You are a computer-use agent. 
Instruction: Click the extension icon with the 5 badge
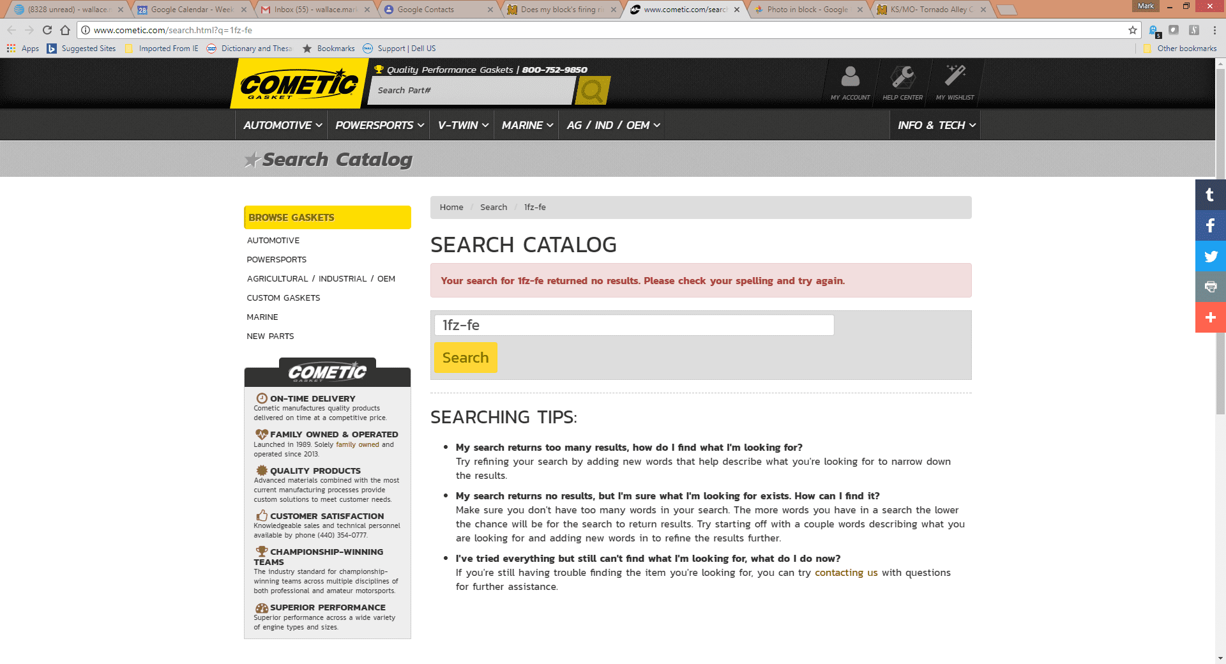(x=1154, y=31)
